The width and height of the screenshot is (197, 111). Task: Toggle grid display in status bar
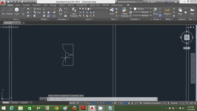pyautogui.click(x=78, y=103)
